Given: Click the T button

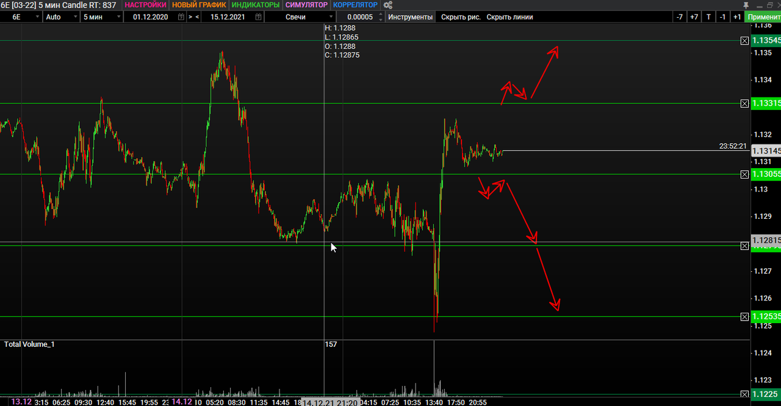Looking at the screenshot, I should (708, 17).
